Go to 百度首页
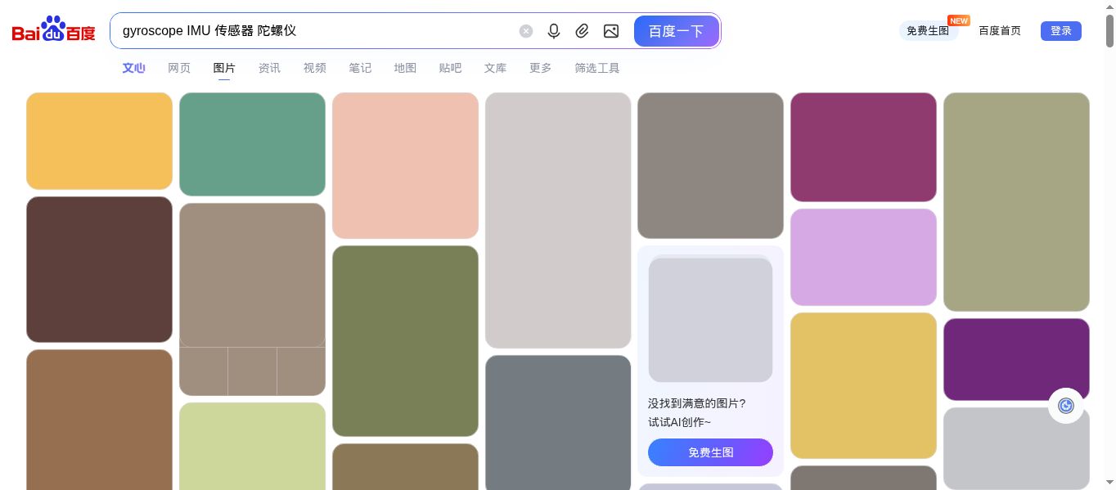Viewport: 1116px width, 490px height. point(1000,31)
